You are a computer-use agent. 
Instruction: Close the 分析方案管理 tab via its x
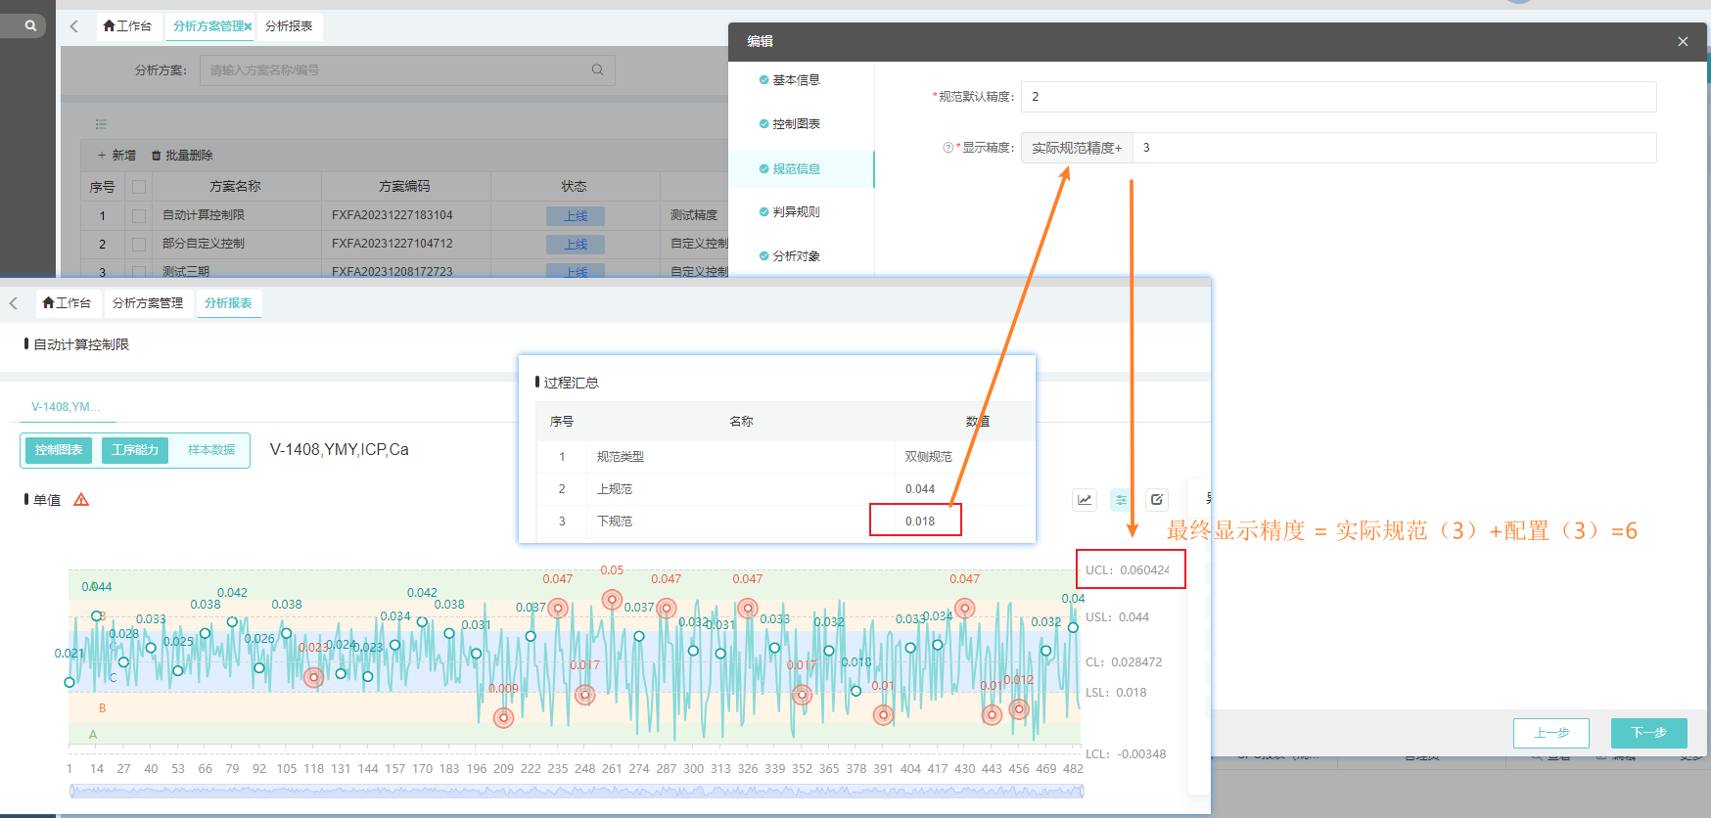[249, 26]
